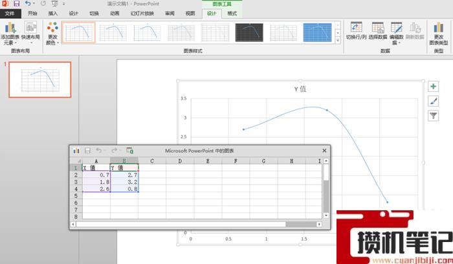Open the chart tools Format tab
The image size is (453, 264).
point(232,14)
